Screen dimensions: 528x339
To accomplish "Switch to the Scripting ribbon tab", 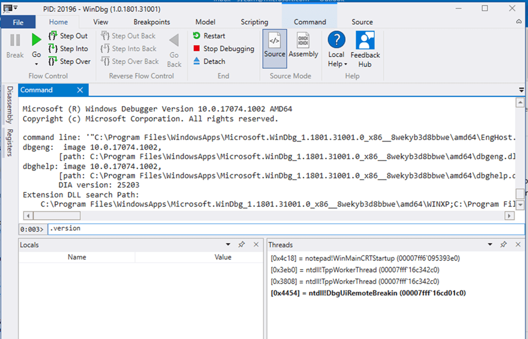I will 254,22.
